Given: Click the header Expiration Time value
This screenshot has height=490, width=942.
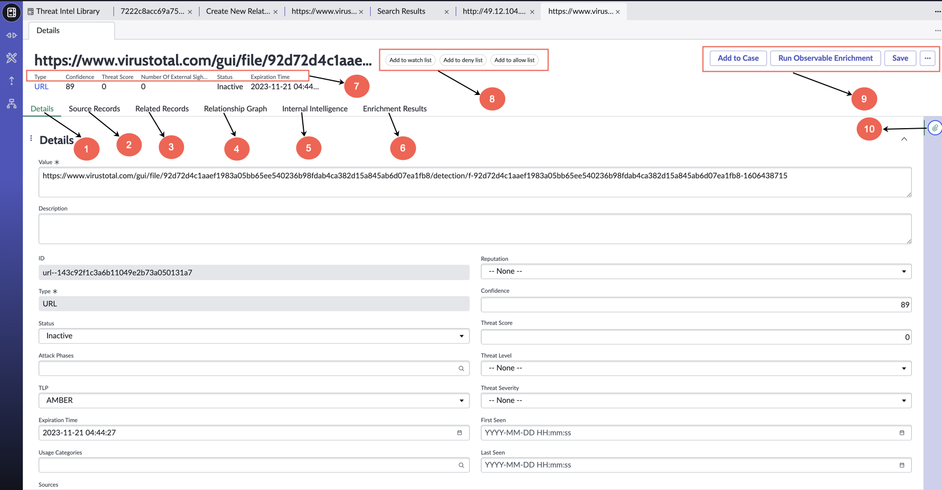Looking at the screenshot, I should click(x=285, y=87).
